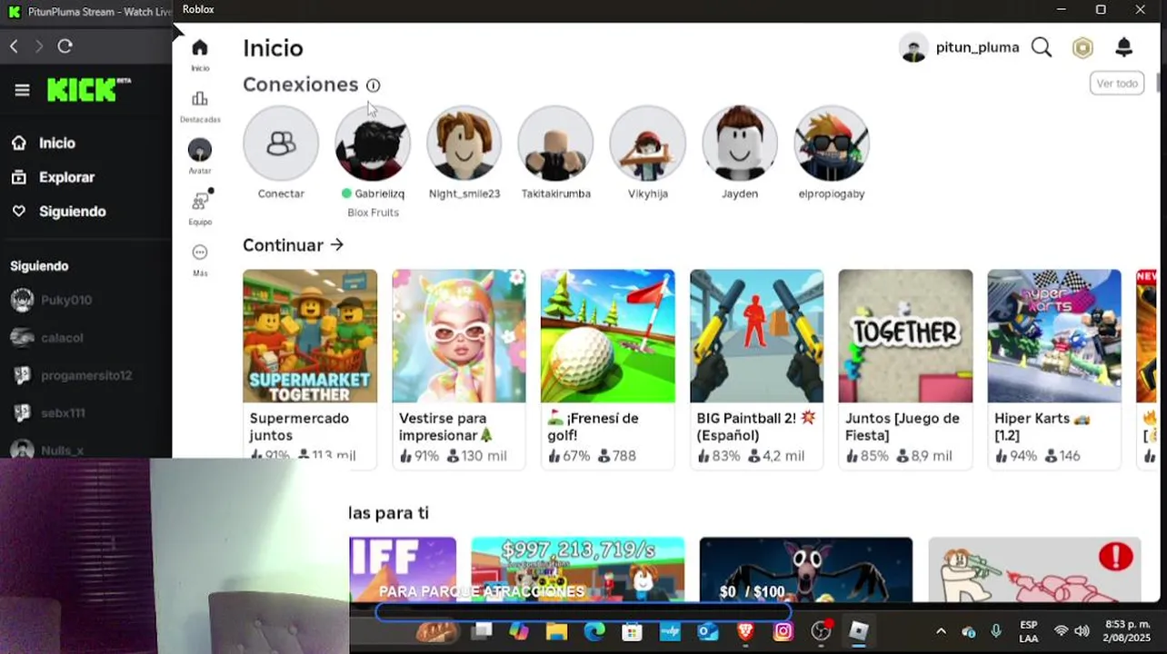Open calacol channel in Kick
This screenshot has width=1167, height=654.
[x=47, y=337]
